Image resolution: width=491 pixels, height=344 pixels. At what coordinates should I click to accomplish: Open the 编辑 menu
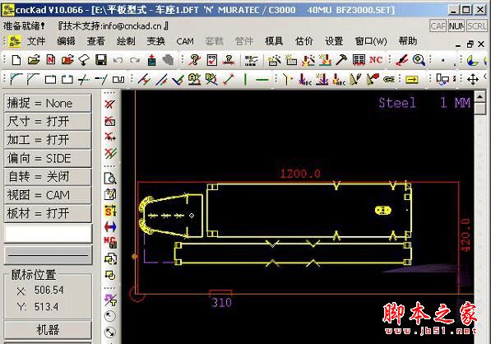(x=66, y=41)
